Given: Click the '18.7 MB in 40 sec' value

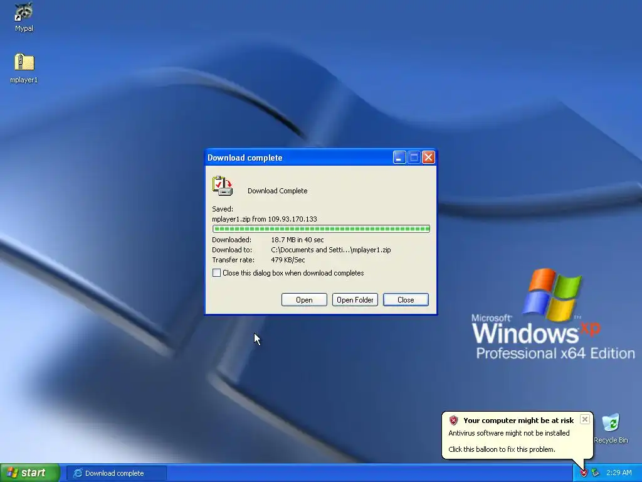Looking at the screenshot, I should [x=297, y=240].
